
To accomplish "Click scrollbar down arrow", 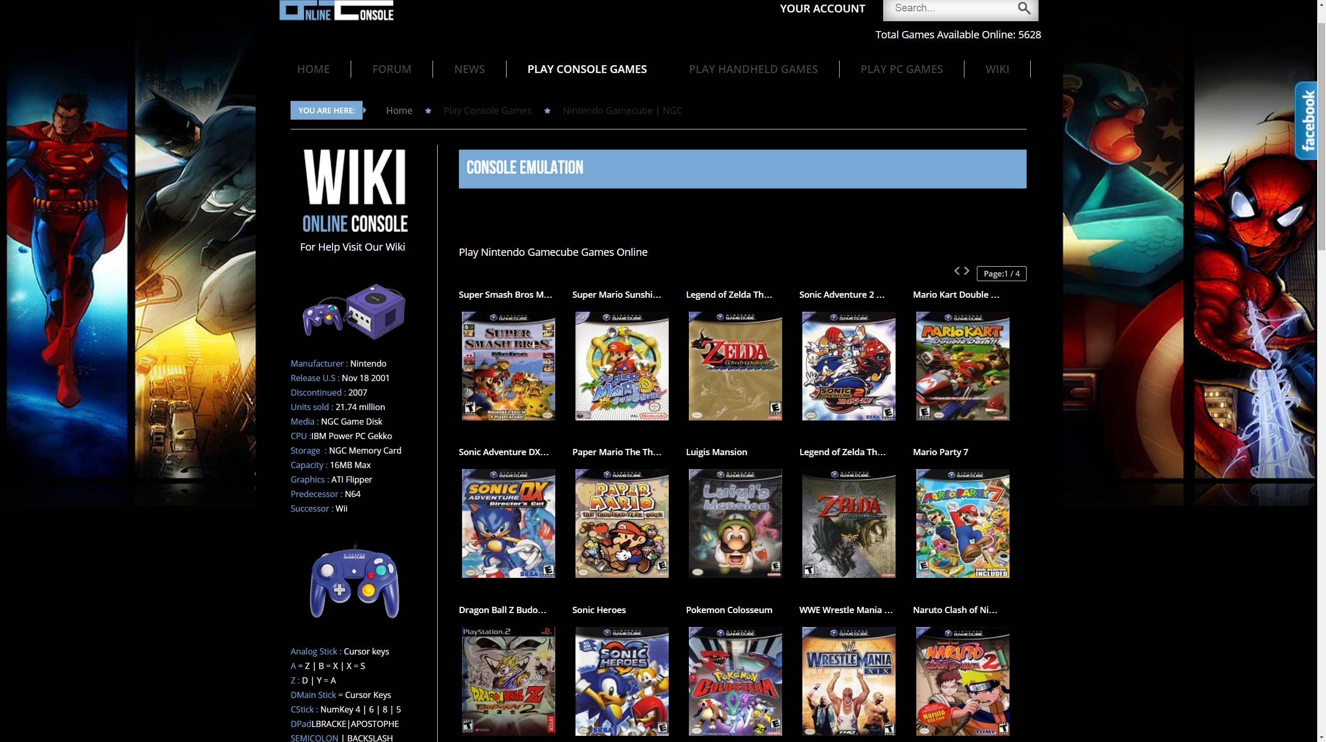I will click(x=1321, y=738).
